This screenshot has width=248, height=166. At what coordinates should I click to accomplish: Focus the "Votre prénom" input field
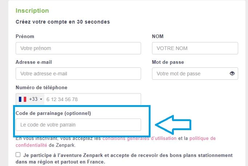click(x=78, y=48)
